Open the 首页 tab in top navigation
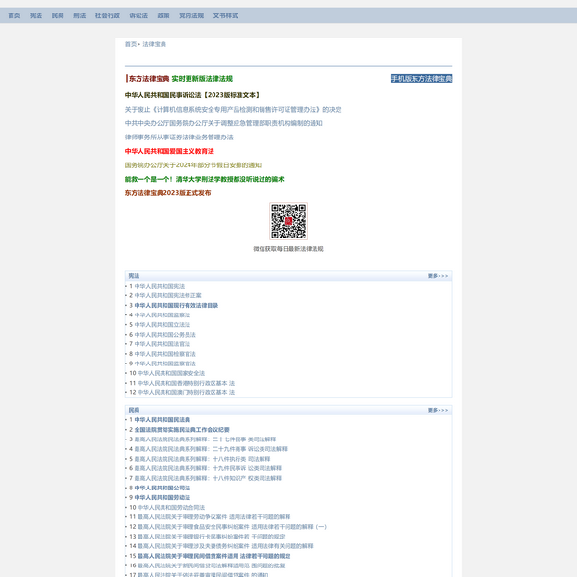Viewport: 577px width, 577px height. (x=13, y=16)
